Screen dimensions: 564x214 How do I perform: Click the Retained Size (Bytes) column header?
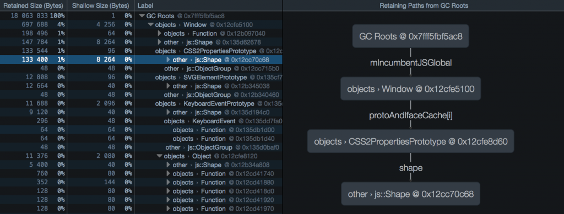(x=34, y=6)
